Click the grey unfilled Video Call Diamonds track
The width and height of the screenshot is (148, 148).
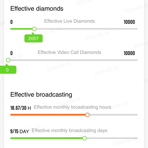tap(74, 60)
